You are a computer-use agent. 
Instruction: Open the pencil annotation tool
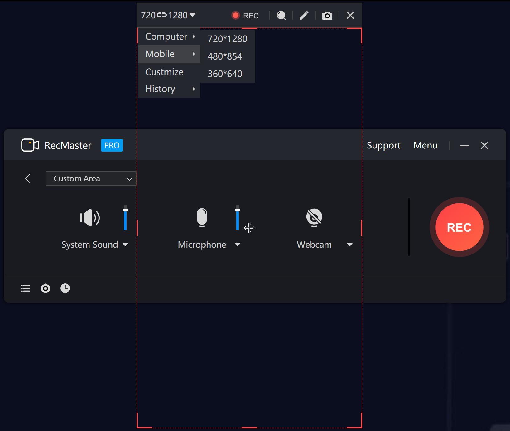coord(304,16)
